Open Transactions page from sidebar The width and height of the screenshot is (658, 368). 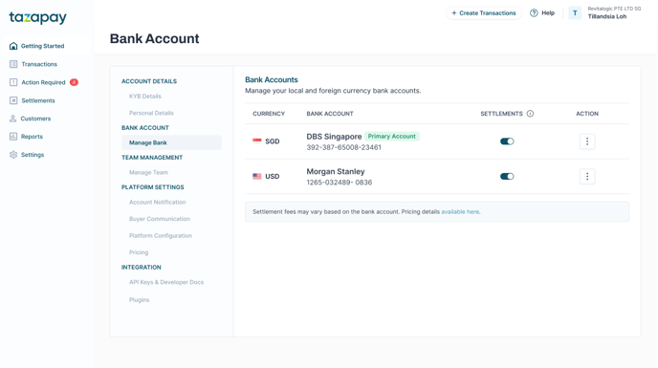click(39, 64)
